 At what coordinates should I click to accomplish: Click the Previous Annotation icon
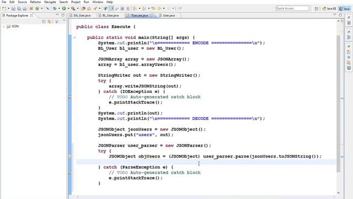pyautogui.click(x=144, y=9)
